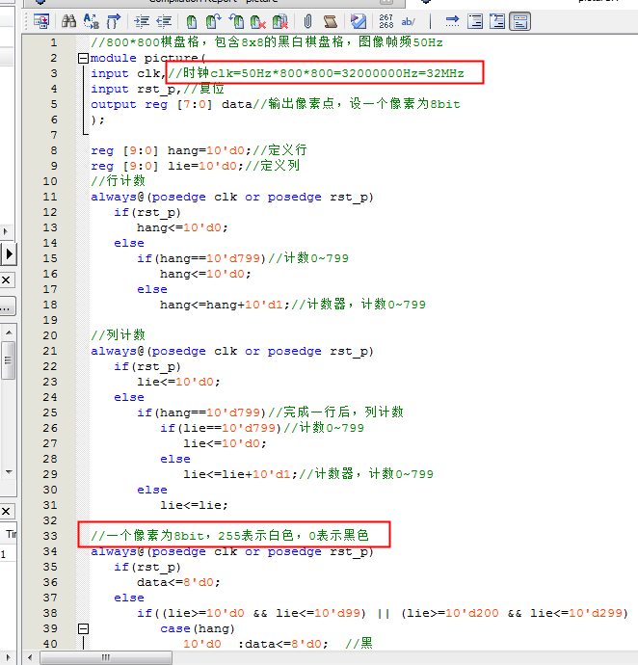This screenshot has width=638, height=665.
Task: Toggle the ab/ whitespace display icon
Action: (408, 21)
